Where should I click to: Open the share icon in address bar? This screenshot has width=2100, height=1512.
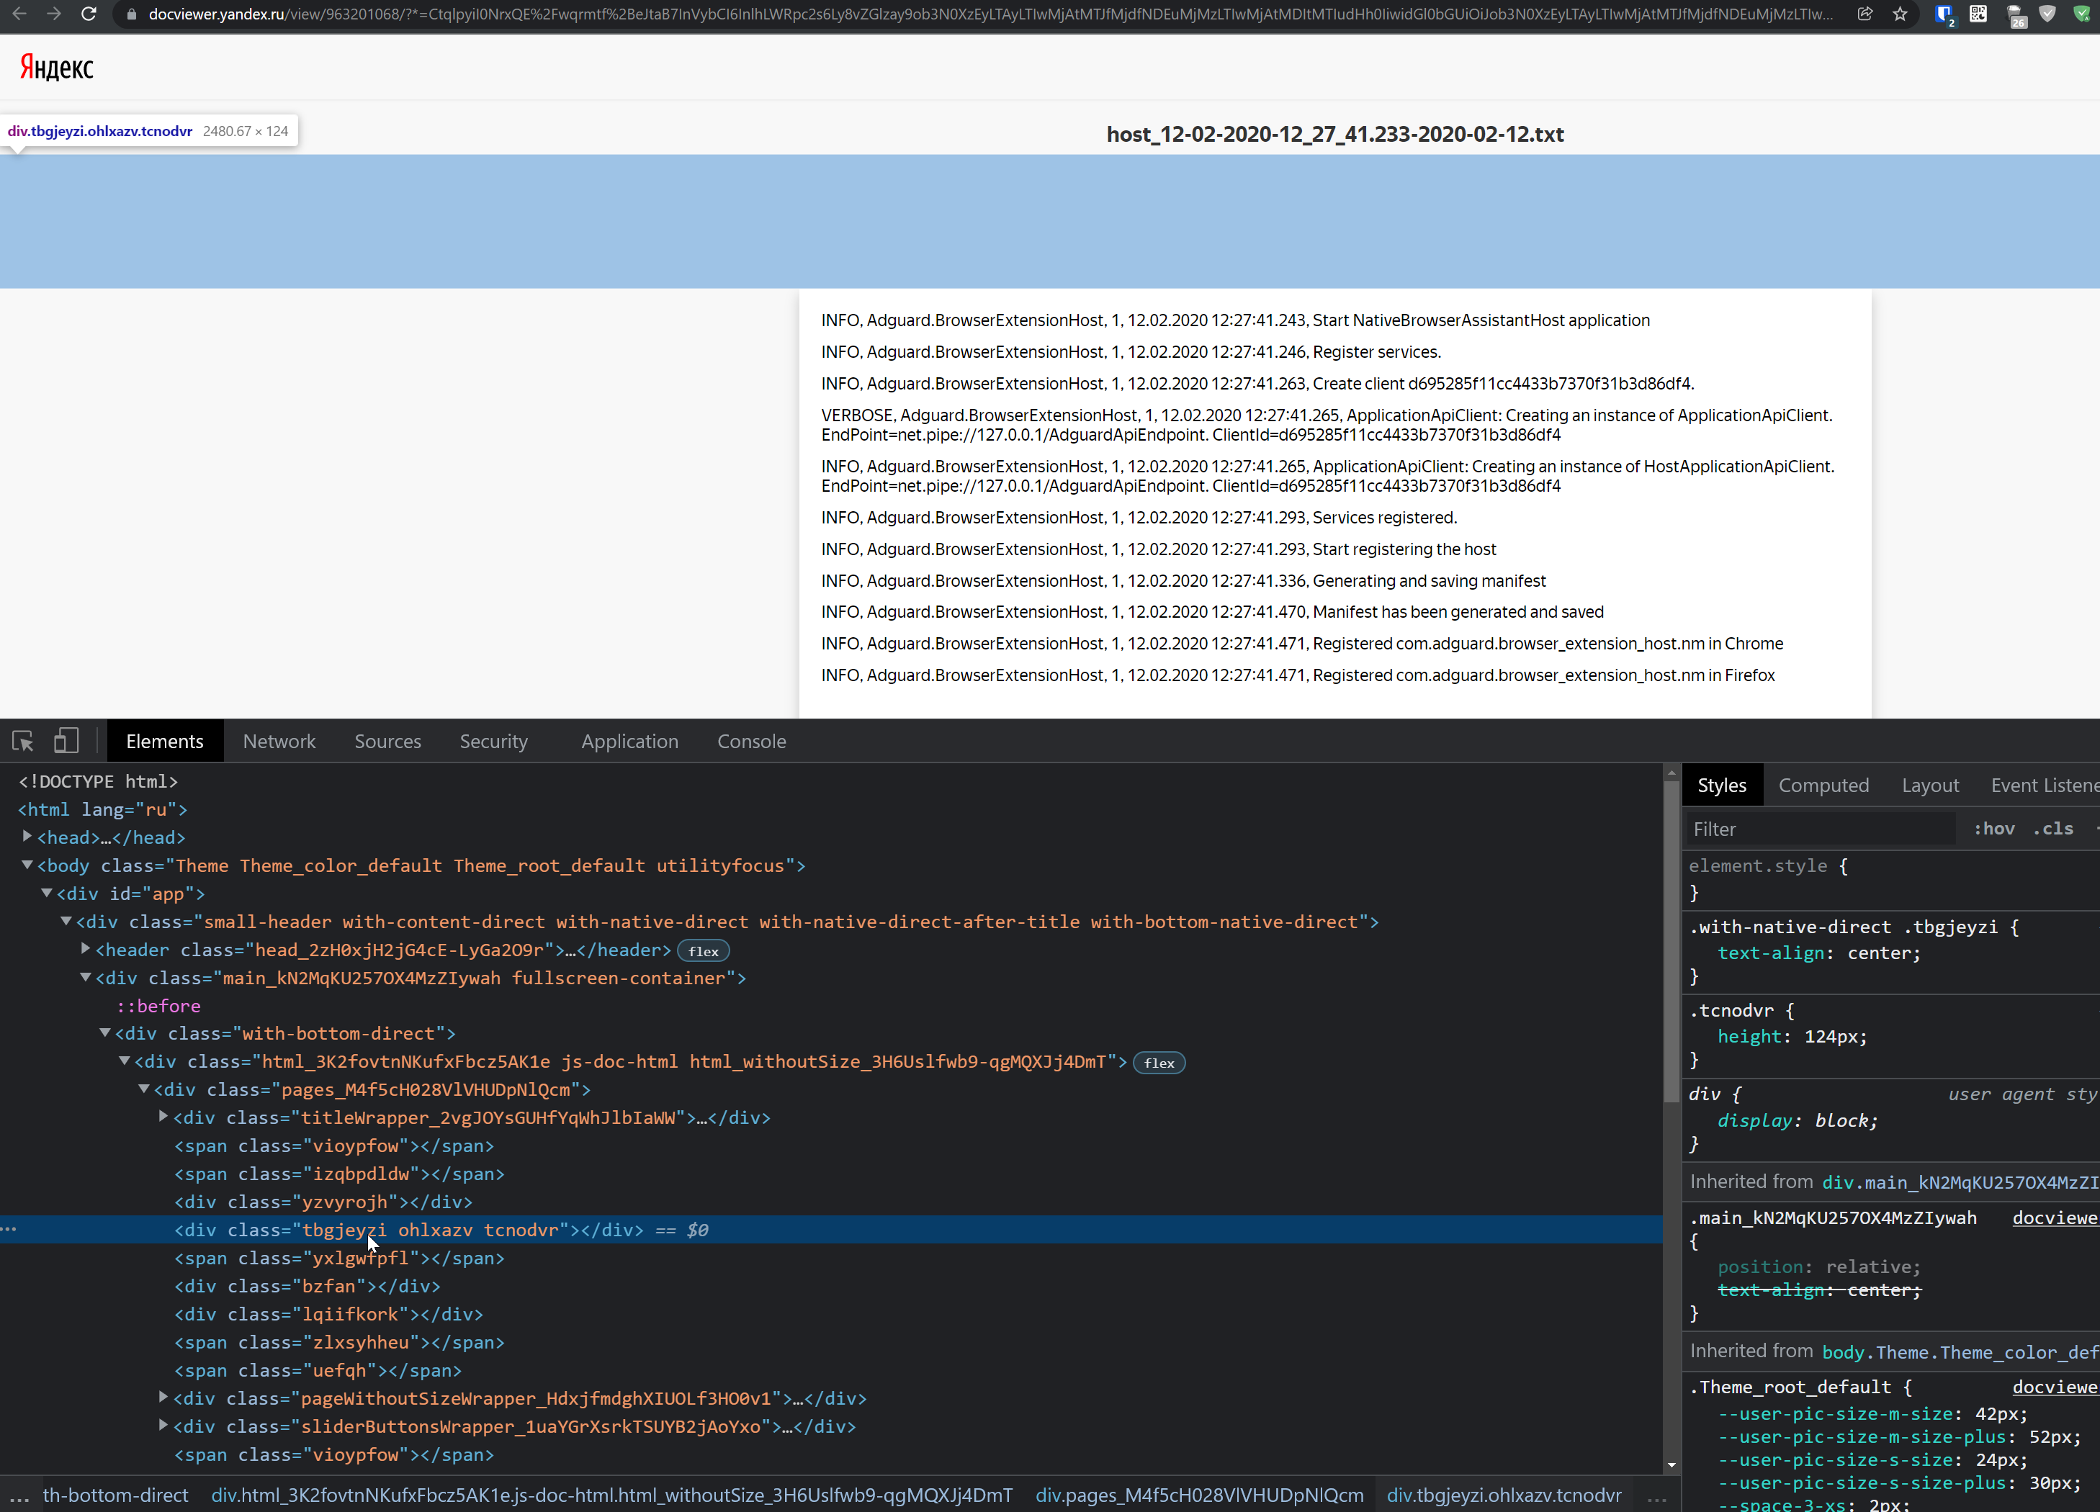pyautogui.click(x=1864, y=15)
